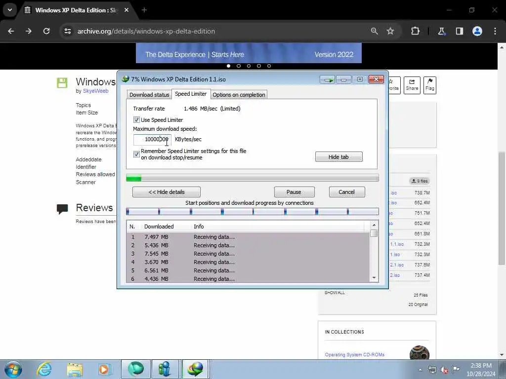Open the Operating System CD-ROMs collection link

[x=355, y=354]
